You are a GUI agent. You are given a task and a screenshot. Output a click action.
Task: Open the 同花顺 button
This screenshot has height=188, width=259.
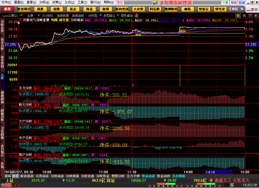point(155,9)
